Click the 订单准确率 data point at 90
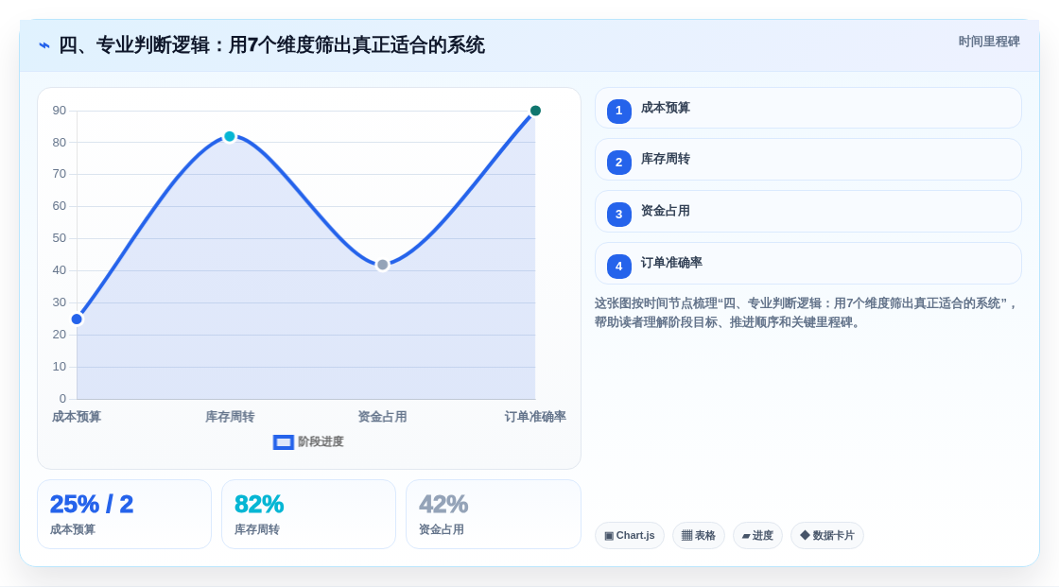This screenshot has width=1059, height=587. click(535, 111)
